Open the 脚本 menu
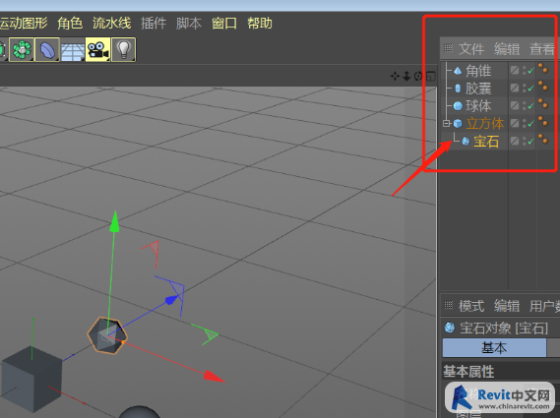Image resolution: width=560 pixels, height=418 pixels. 189,24
